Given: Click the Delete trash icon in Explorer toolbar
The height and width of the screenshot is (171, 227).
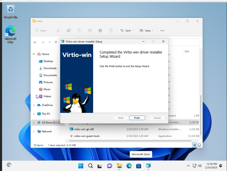Looking at the screenshot, I should (111, 31).
